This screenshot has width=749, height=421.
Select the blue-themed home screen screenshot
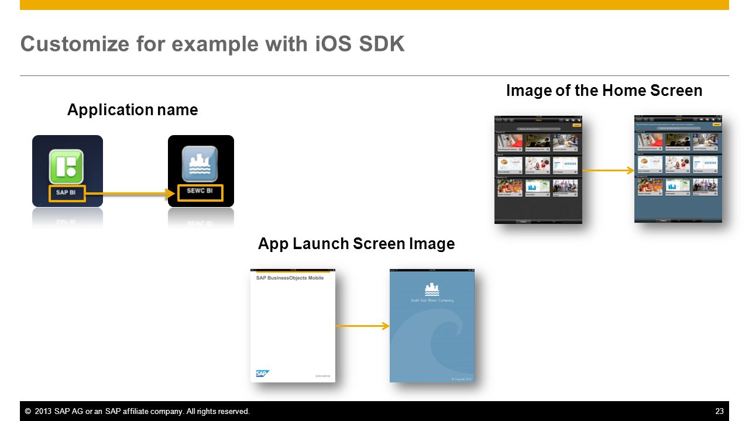pyautogui.click(x=678, y=169)
